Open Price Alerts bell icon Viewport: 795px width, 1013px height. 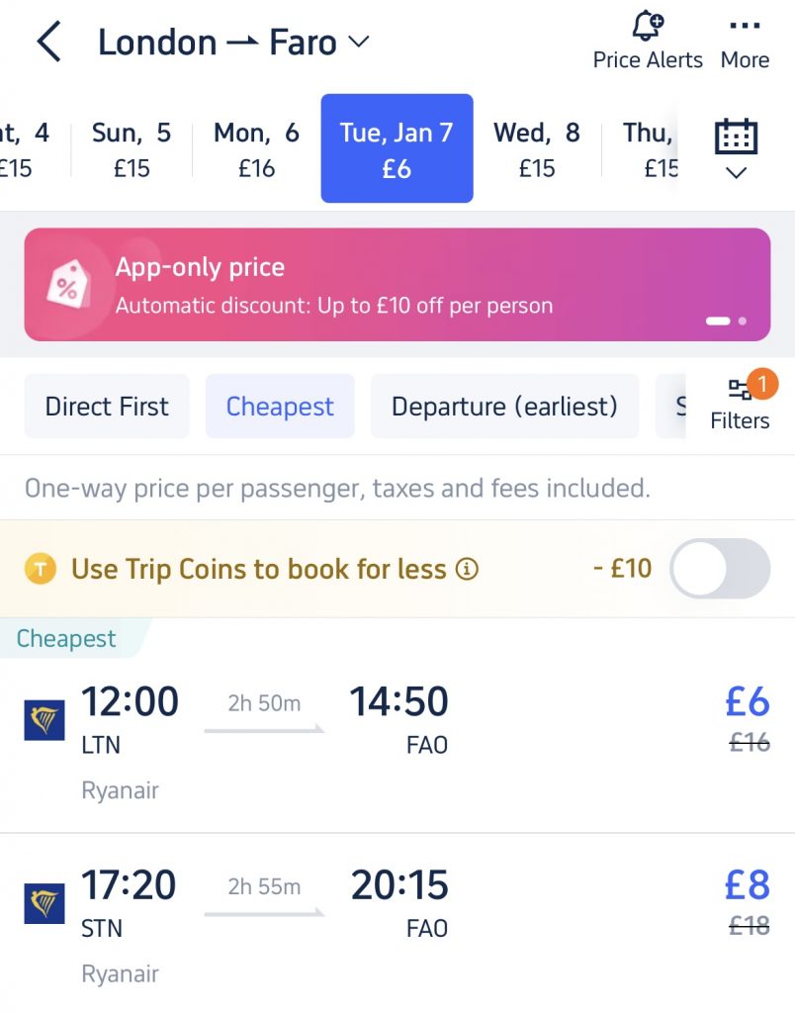tap(648, 27)
